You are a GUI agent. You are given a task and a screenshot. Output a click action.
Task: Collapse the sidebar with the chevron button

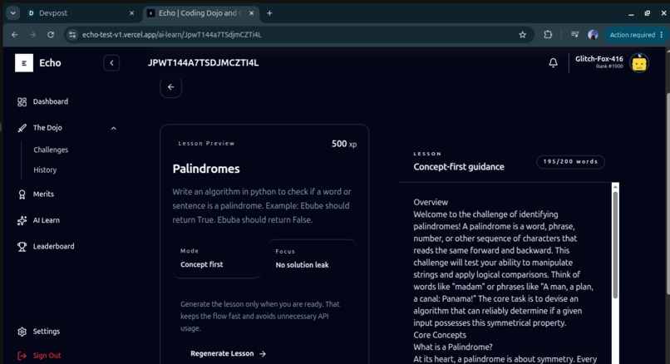111,63
